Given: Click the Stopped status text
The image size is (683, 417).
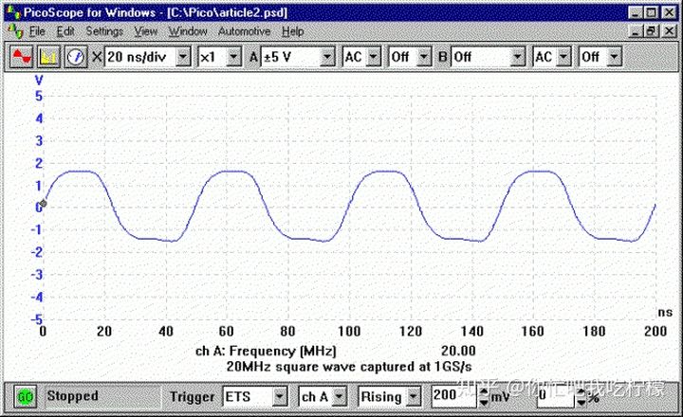Looking at the screenshot, I should click(x=73, y=395).
